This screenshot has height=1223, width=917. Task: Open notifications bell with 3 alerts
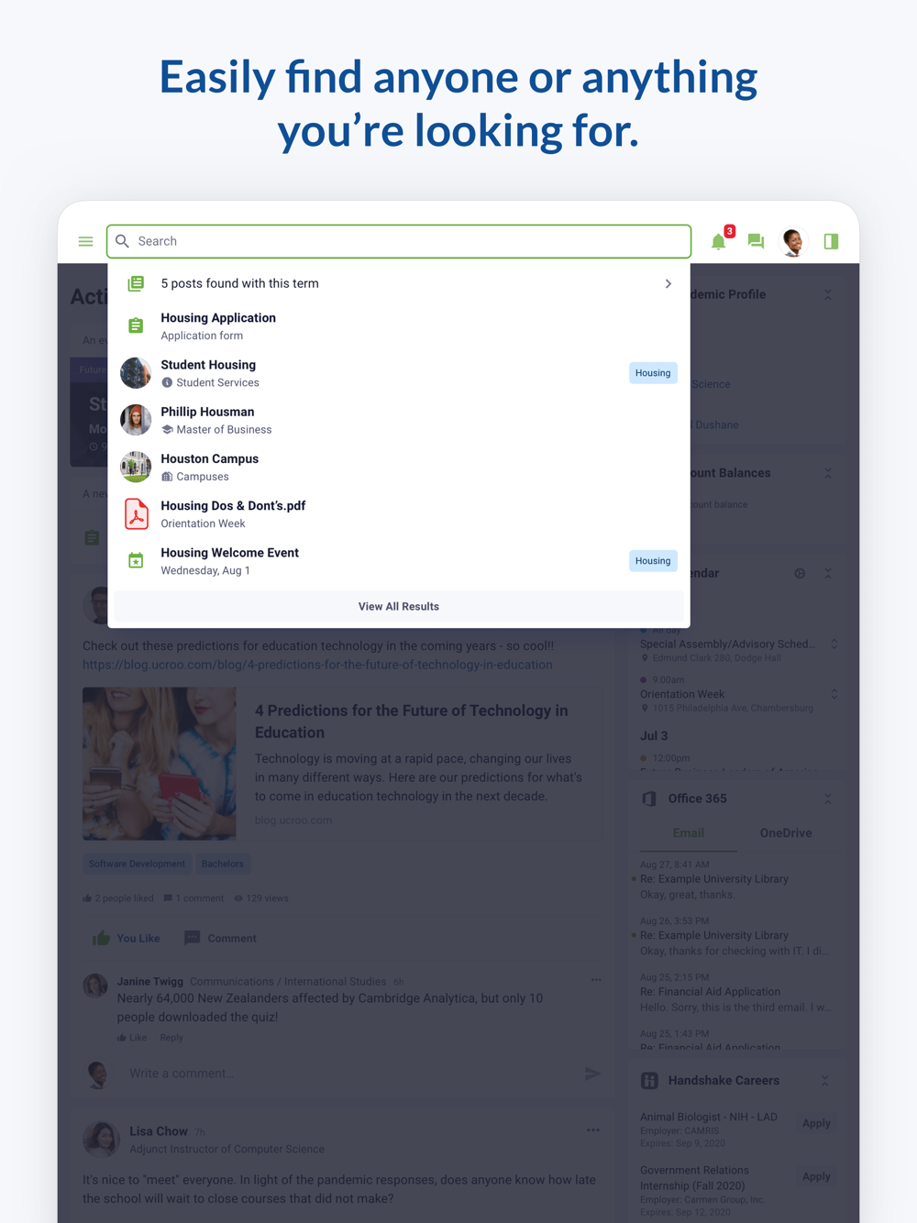721,240
